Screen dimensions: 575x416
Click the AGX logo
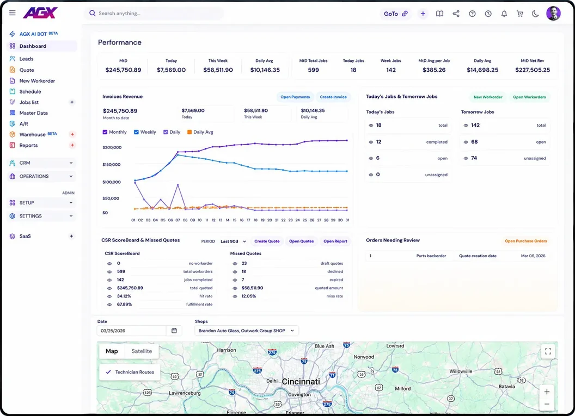point(40,13)
